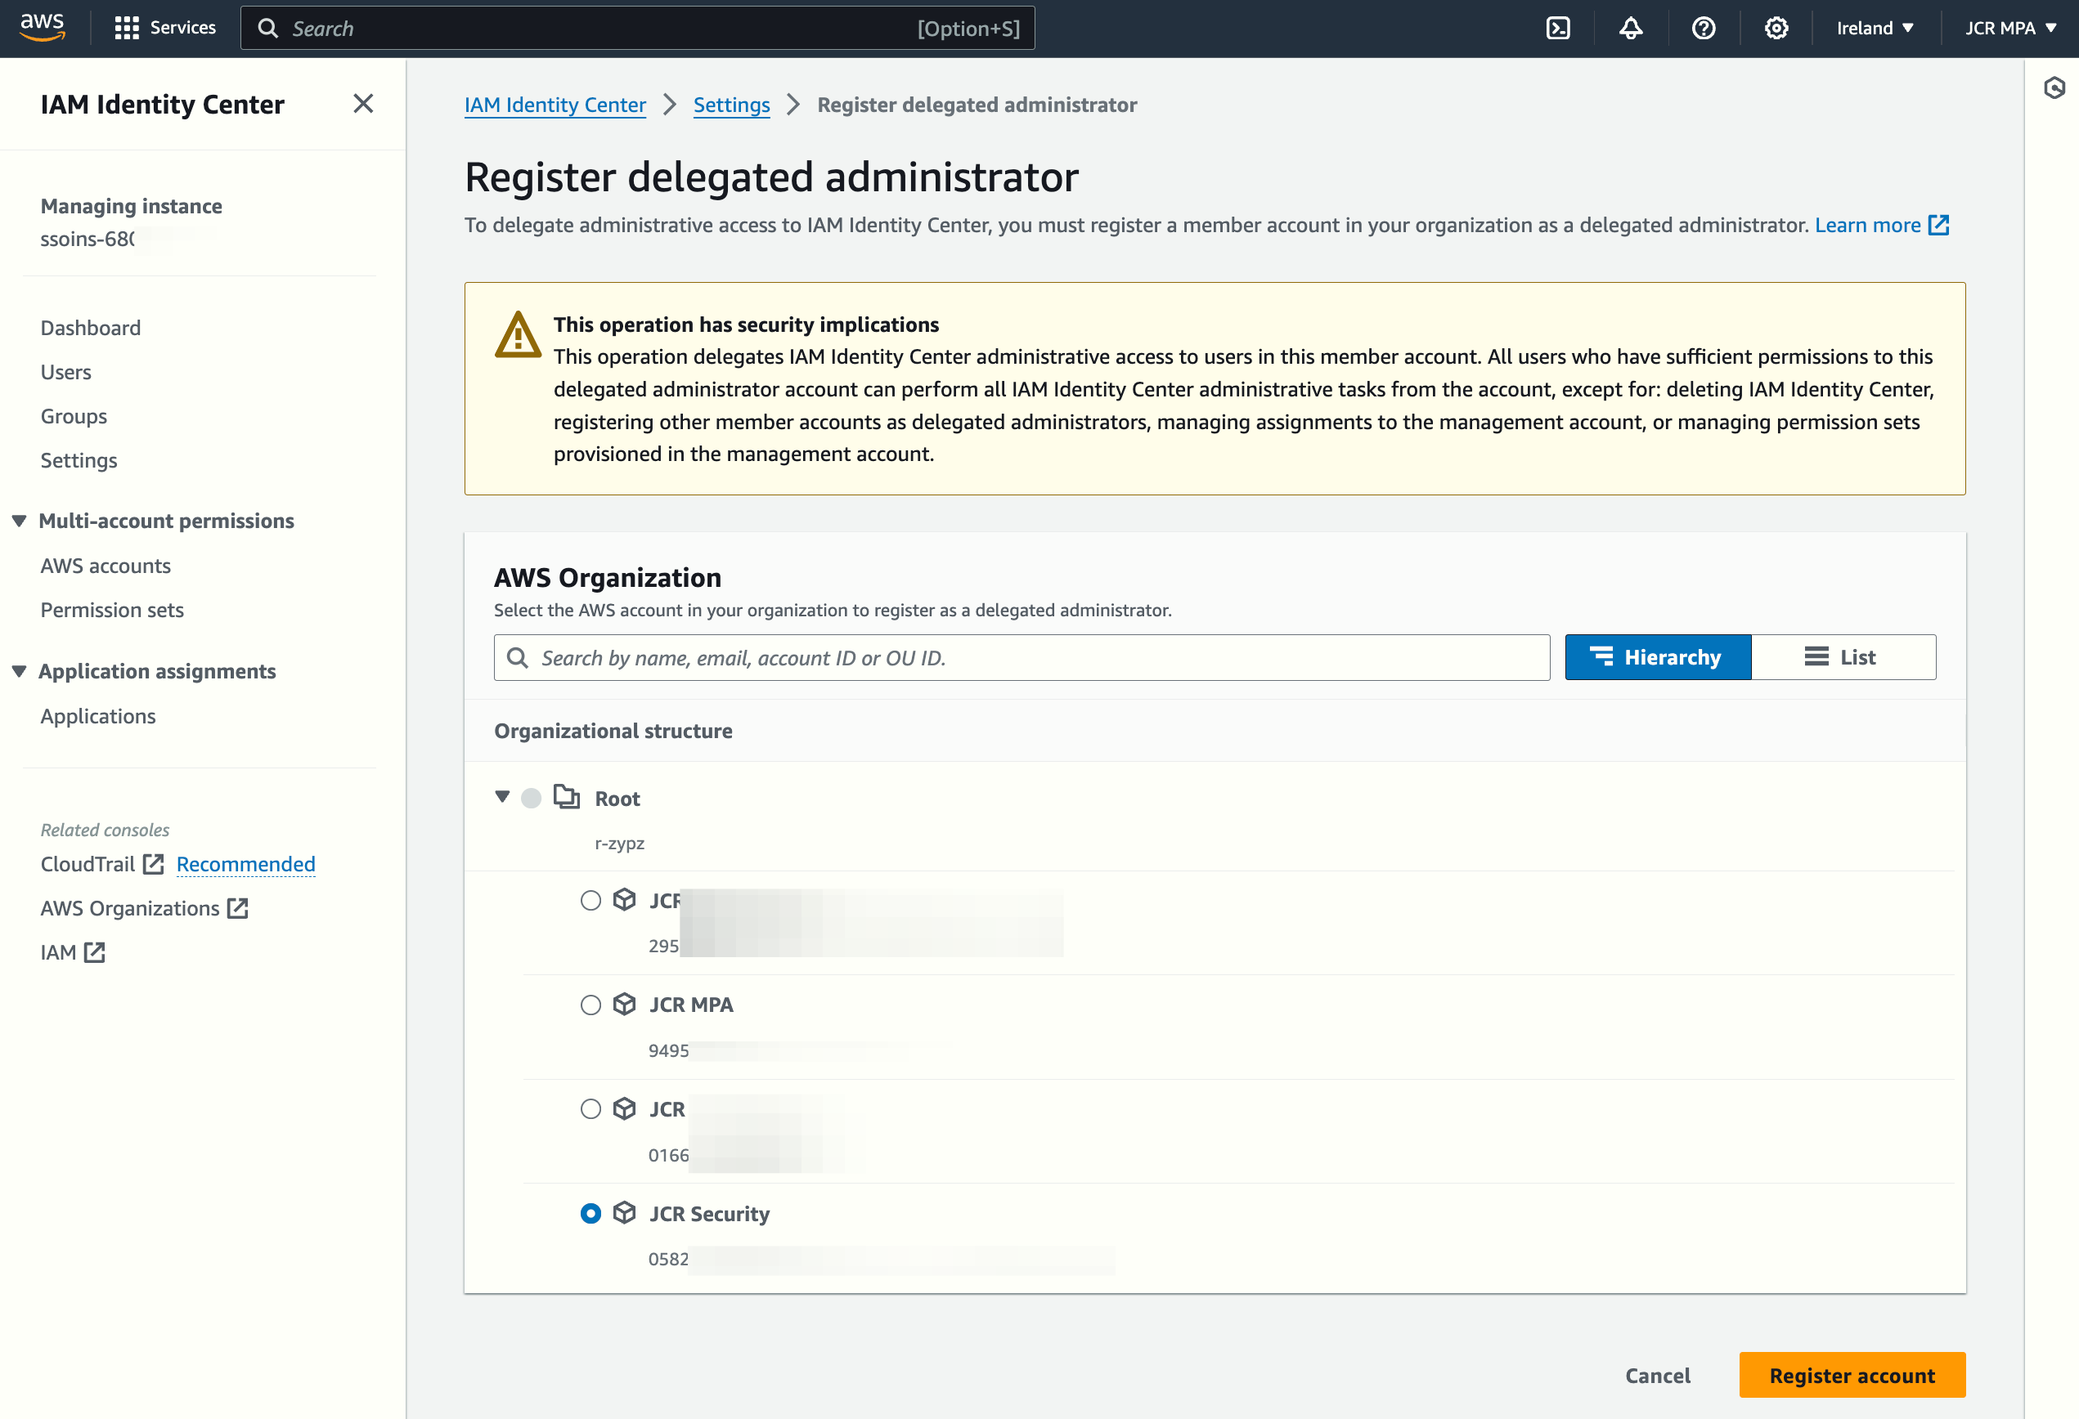The image size is (2079, 1419).
Task: Open the Ireland region dropdown
Action: pyautogui.click(x=1875, y=29)
